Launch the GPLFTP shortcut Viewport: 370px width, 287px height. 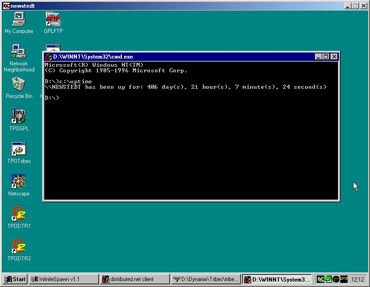53,19
